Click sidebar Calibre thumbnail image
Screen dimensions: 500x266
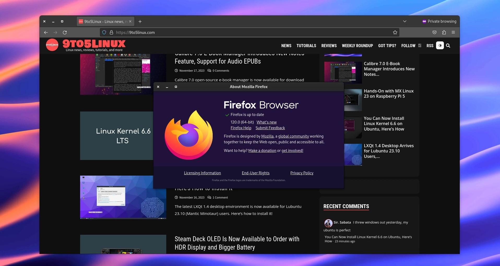pyautogui.click(x=343, y=72)
